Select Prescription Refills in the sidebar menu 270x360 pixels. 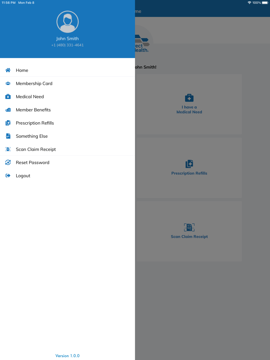[x=67, y=123]
